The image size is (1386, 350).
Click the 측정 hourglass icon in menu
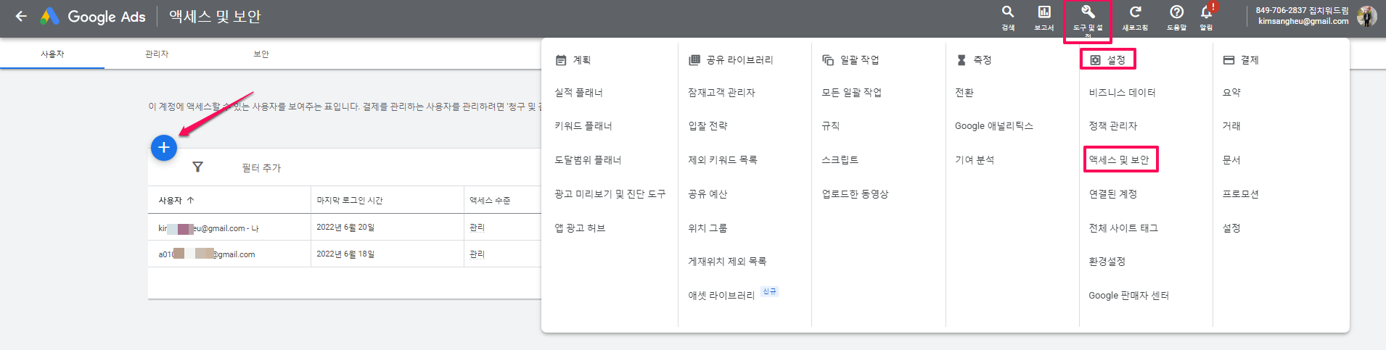click(961, 60)
